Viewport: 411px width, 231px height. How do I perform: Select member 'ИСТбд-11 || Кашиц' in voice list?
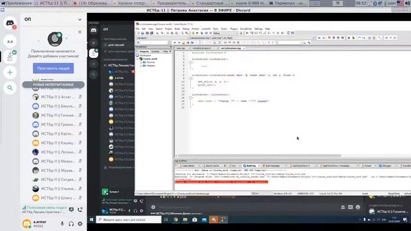(57, 142)
